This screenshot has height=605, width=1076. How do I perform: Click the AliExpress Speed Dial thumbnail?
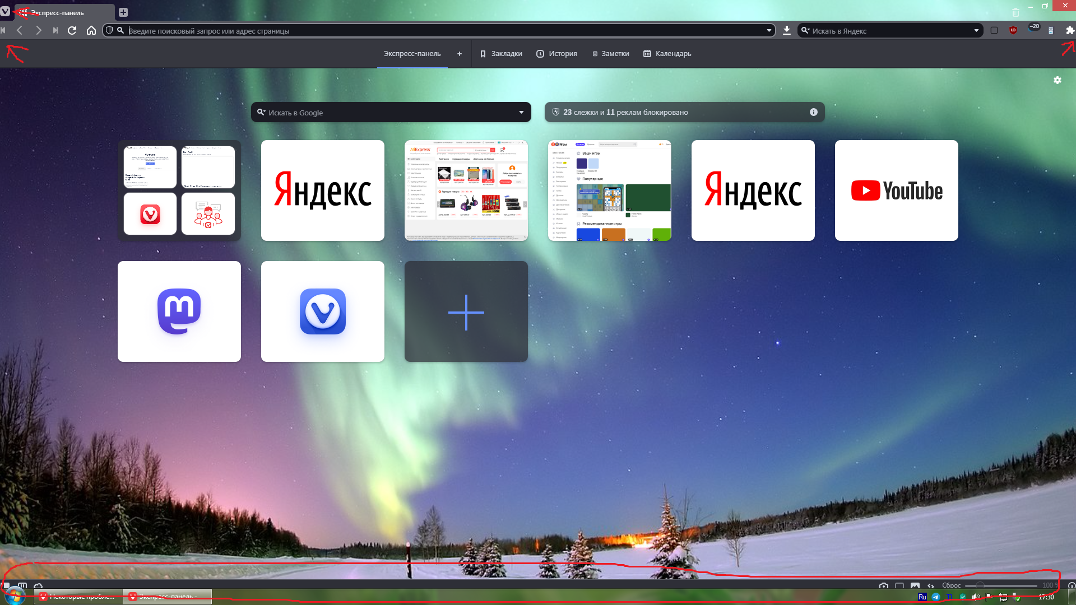[x=466, y=190]
